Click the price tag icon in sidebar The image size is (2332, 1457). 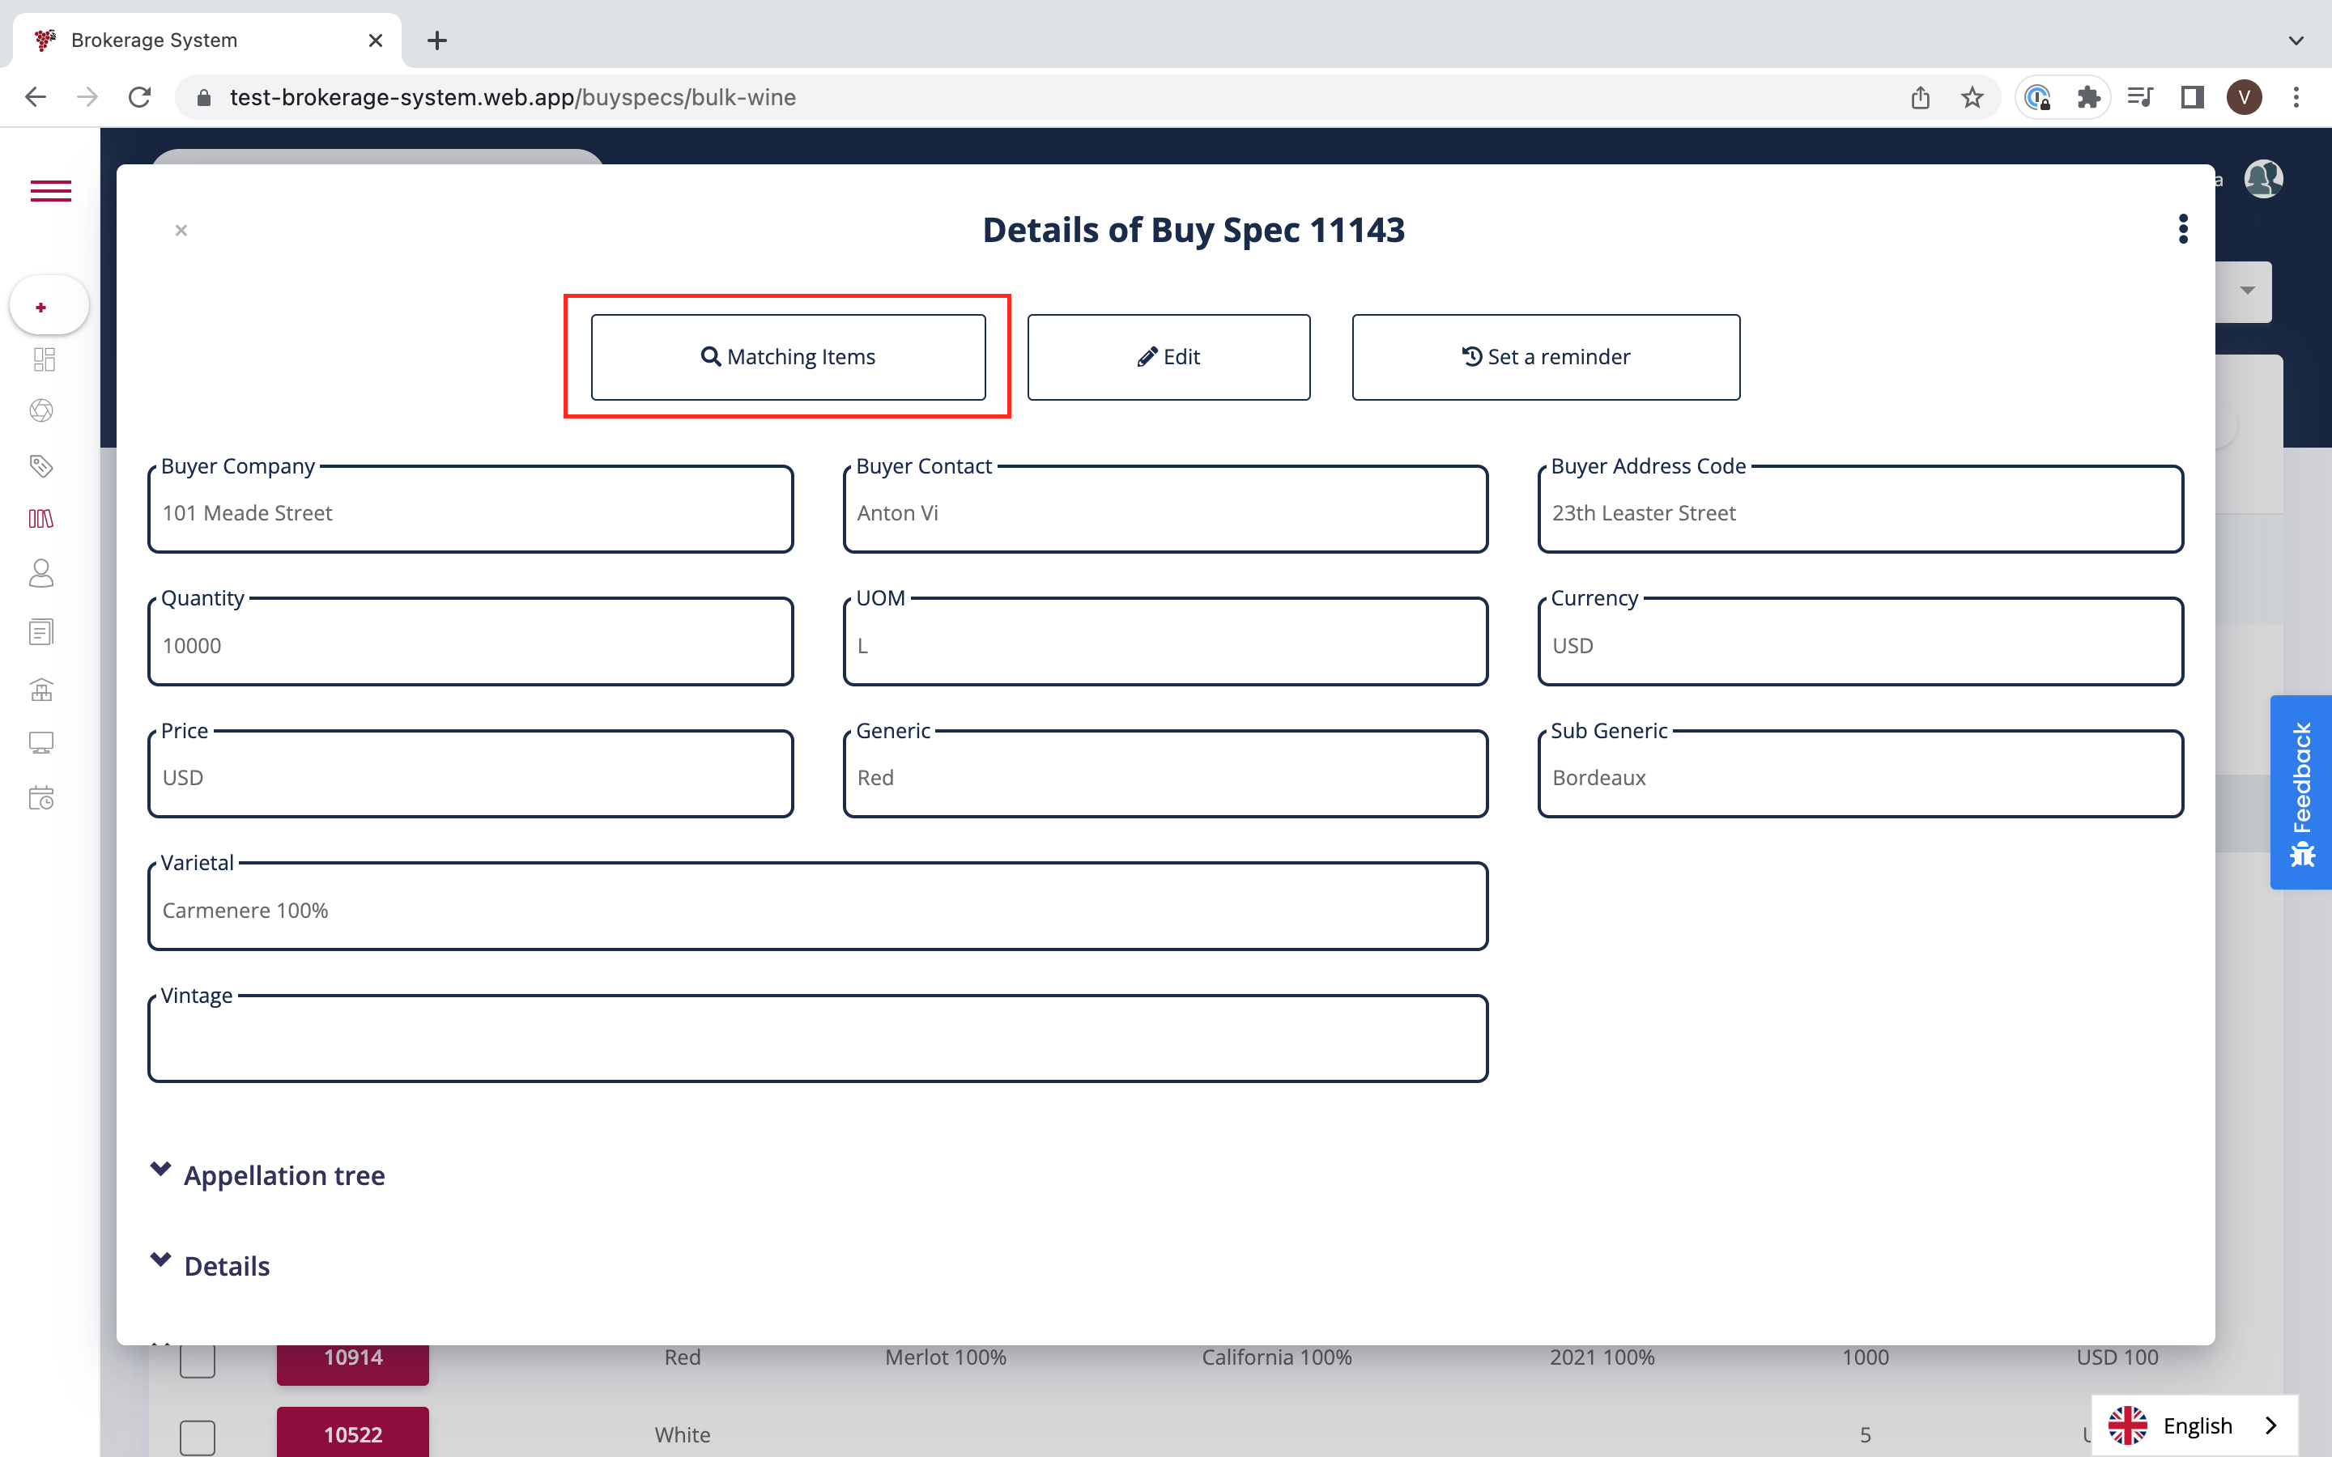tap(40, 465)
